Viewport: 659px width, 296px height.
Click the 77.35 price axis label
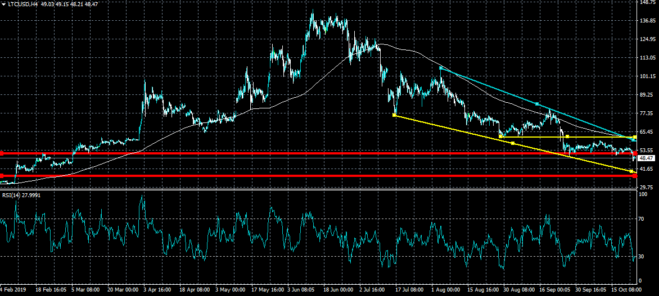[647, 113]
